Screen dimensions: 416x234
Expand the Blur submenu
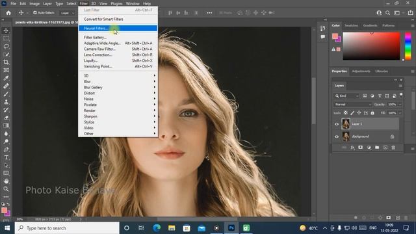[x=118, y=81]
